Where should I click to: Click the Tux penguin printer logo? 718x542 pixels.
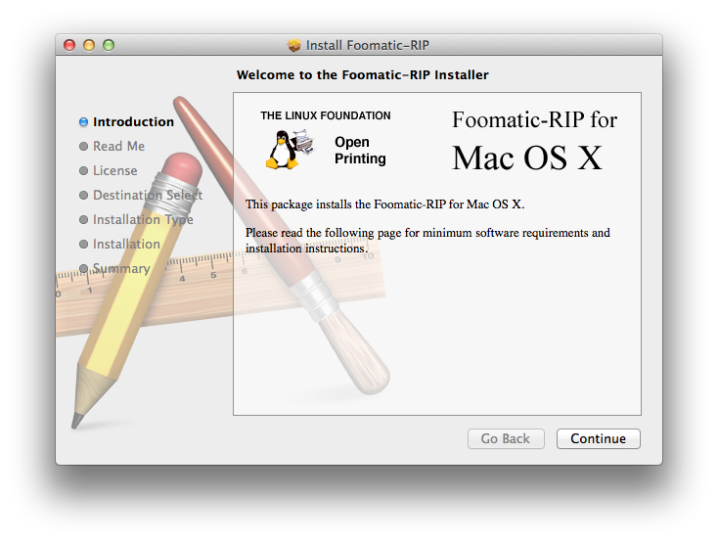tap(290, 150)
